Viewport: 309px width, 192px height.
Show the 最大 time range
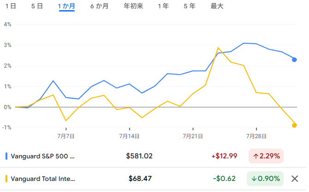pyautogui.click(x=217, y=6)
